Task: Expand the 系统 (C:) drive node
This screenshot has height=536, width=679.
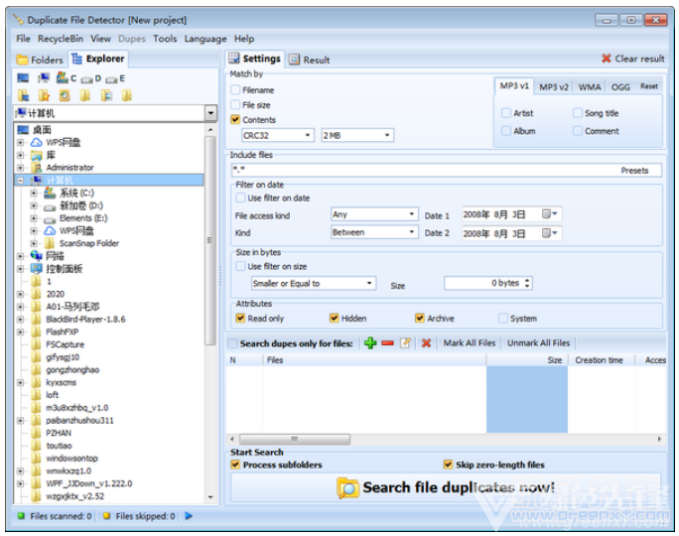Action: point(34,193)
